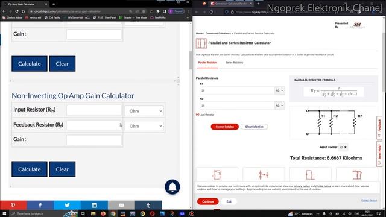386x217 pixels.
Task: Reload the Op Amp Gain Calculator page
Action: pyautogui.click(x=17, y=11)
